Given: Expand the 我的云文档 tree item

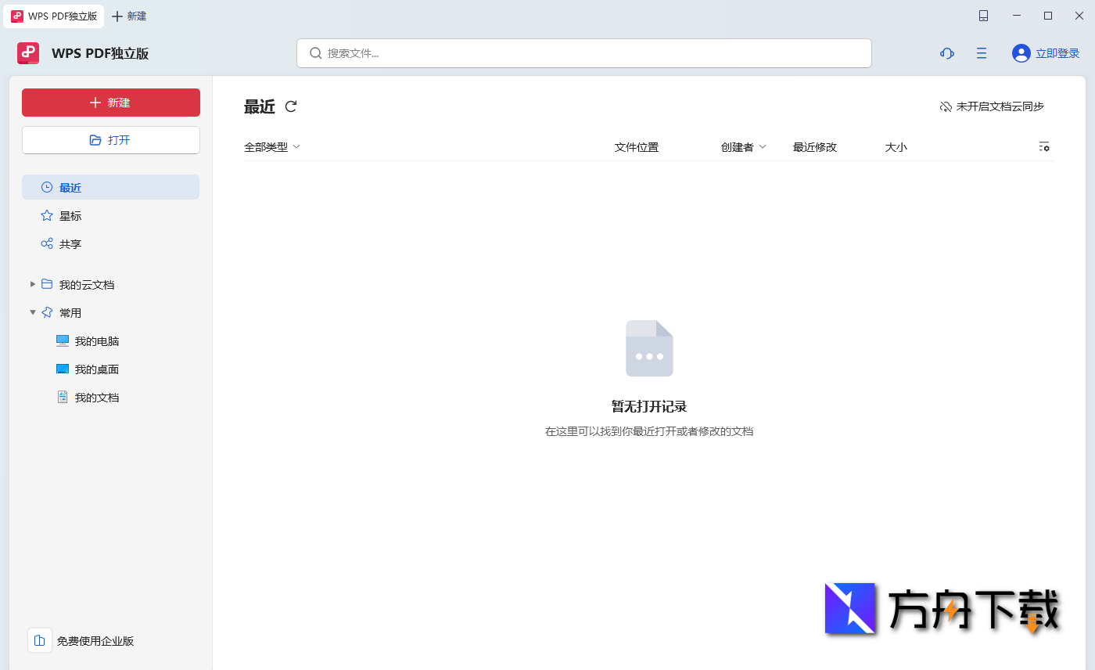Looking at the screenshot, I should pyautogui.click(x=32, y=284).
